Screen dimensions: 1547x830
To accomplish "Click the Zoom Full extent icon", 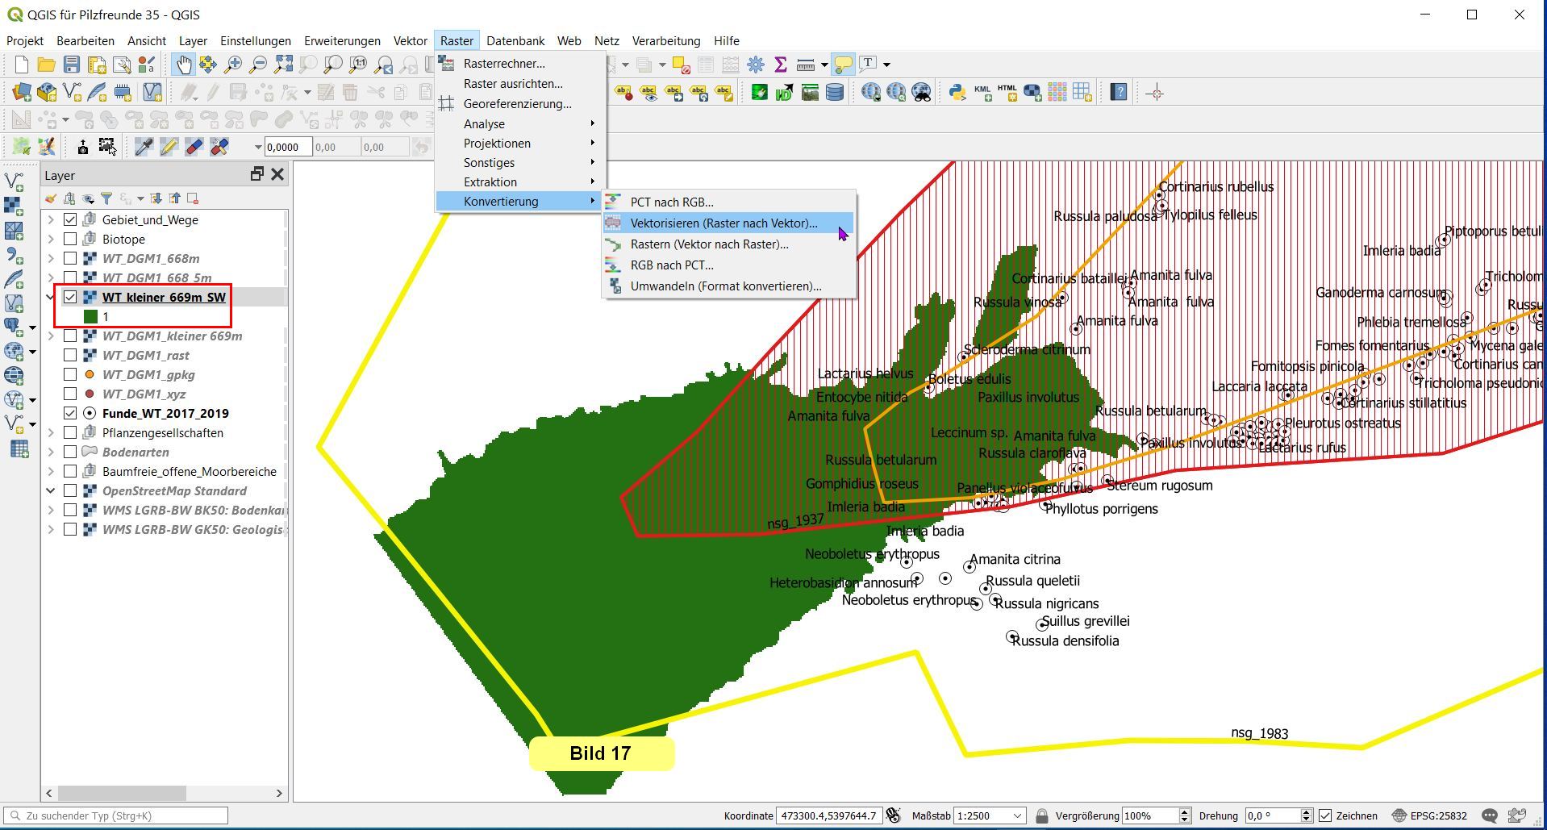I will [283, 65].
